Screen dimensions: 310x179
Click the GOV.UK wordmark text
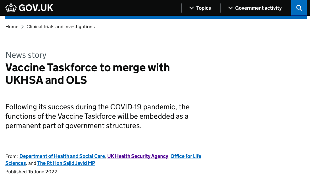coord(36,8)
